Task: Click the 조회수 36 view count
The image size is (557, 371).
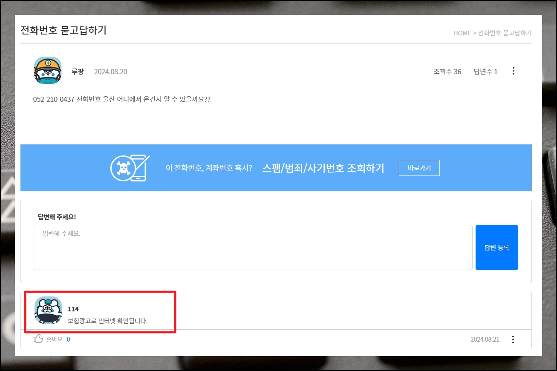Action: coord(447,72)
